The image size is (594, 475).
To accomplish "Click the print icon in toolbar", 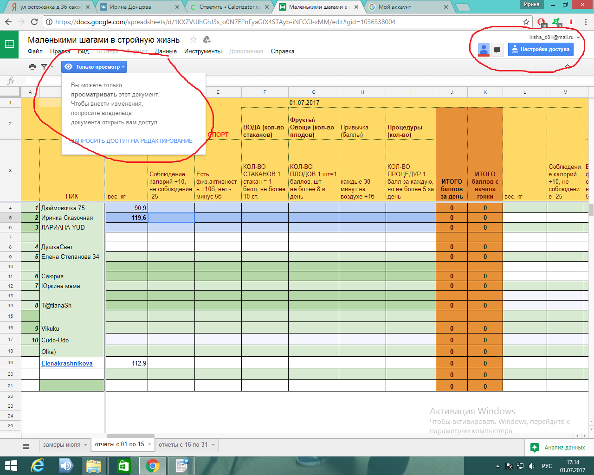I will [32, 67].
